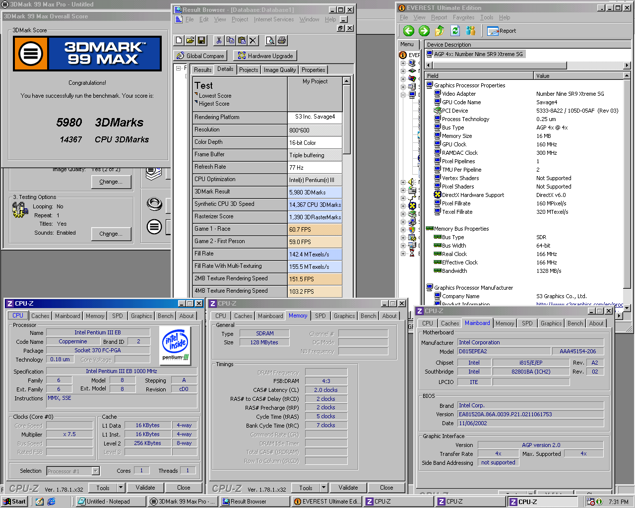Click the round striped 3DMark button icon
Viewport: 635px width, 508px height.
click(x=154, y=227)
